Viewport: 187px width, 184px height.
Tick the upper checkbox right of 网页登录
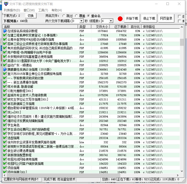[x=179, y=16]
